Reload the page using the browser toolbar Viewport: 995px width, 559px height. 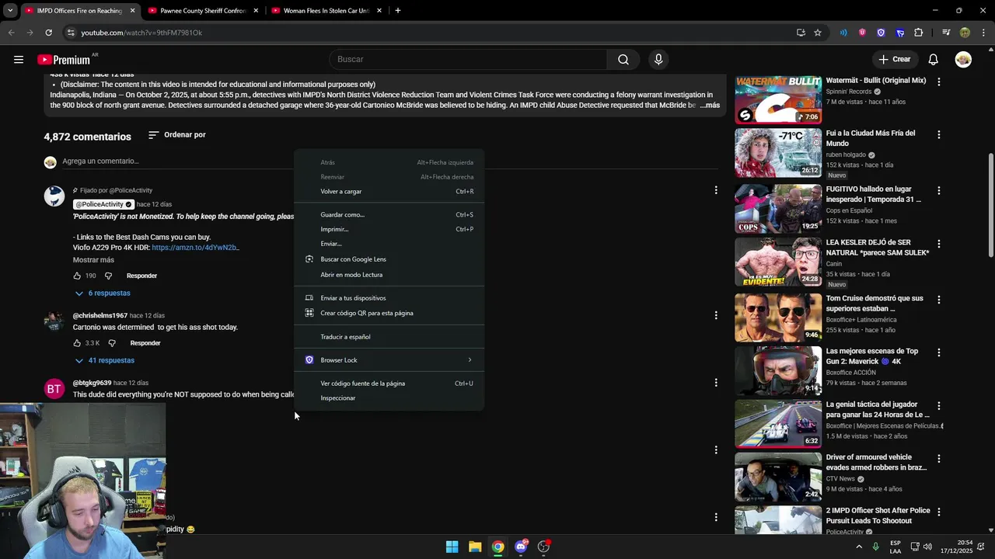click(x=48, y=33)
